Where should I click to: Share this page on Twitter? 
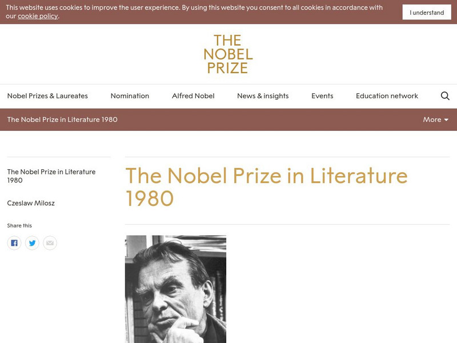point(32,243)
